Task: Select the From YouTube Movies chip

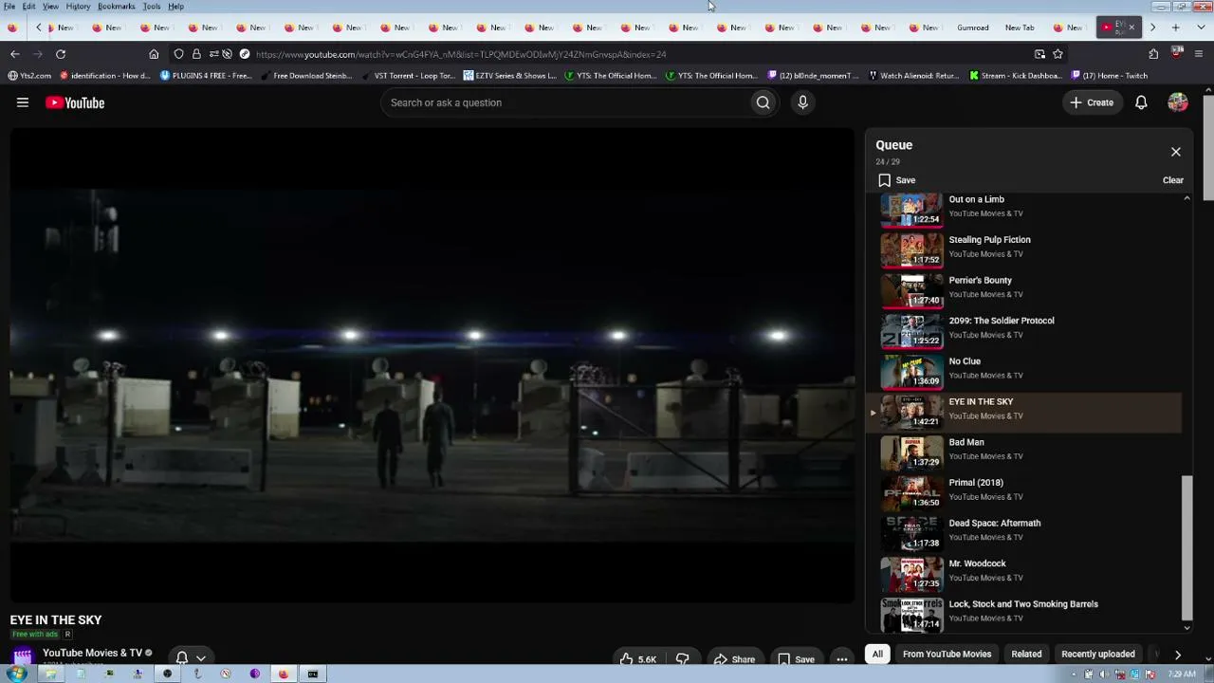Action: (x=947, y=654)
